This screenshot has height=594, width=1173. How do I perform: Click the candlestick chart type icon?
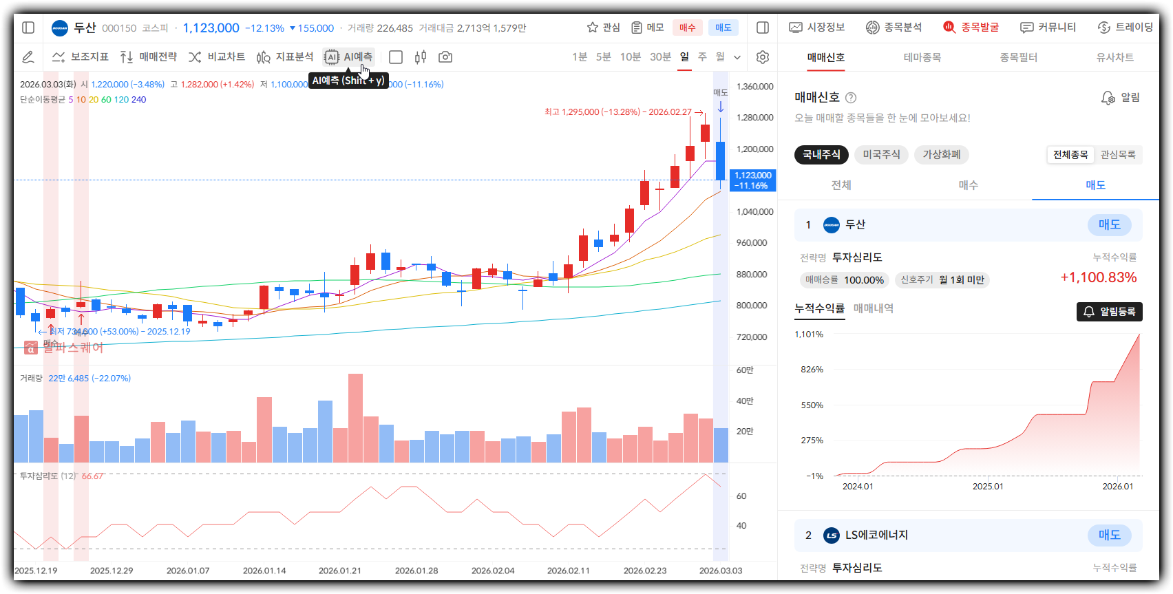point(421,57)
